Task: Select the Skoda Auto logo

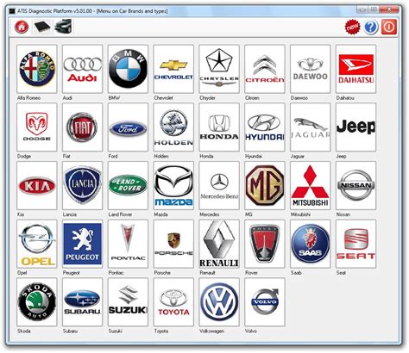Action: tap(37, 302)
